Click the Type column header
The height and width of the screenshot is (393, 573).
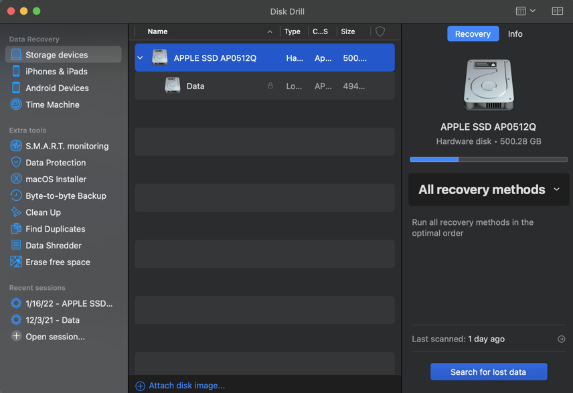[x=293, y=31]
